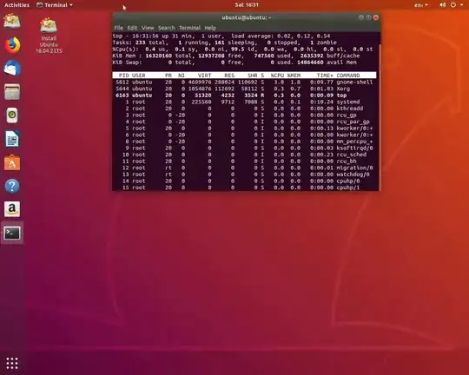Launch Rhythmbox music player from dock
Image resolution: width=469 pixels, height=375 pixels.
click(x=12, y=115)
